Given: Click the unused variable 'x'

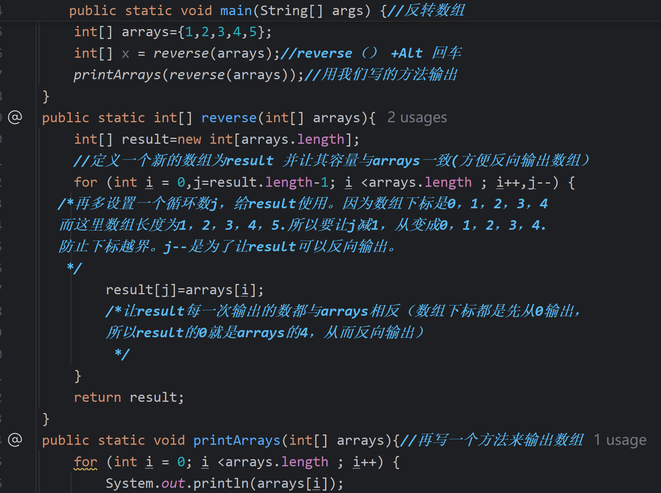Looking at the screenshot, I should 126,53.
